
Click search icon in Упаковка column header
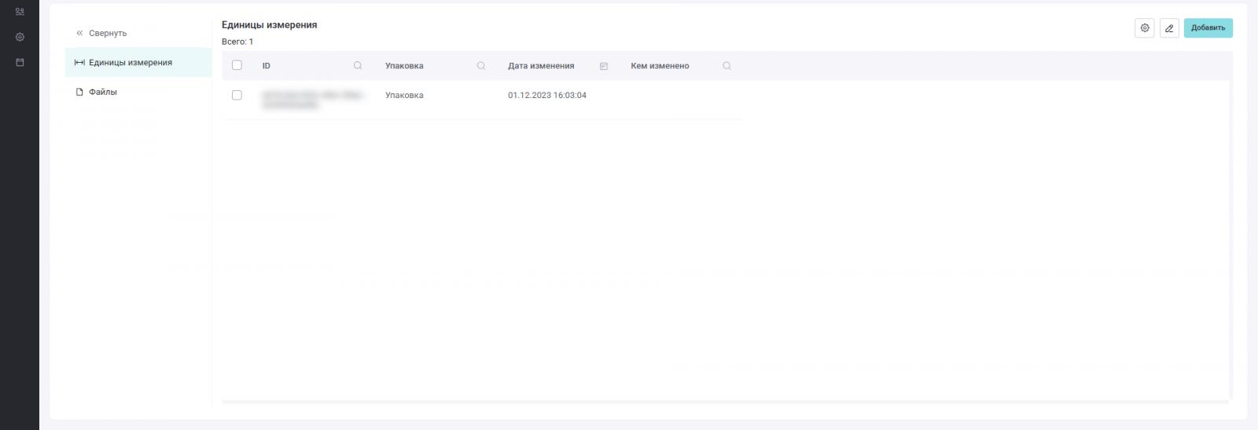[481, 66]
